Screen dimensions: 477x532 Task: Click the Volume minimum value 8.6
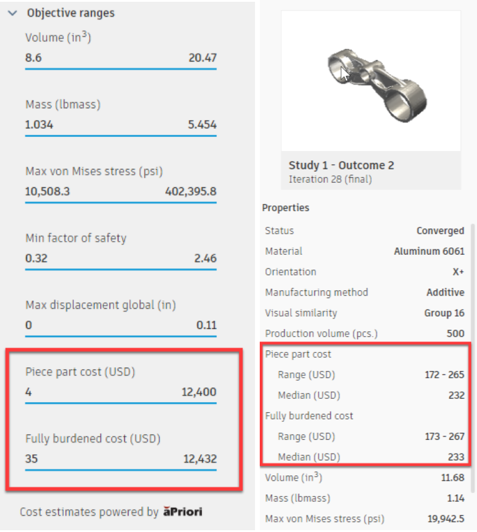(34, 58)
